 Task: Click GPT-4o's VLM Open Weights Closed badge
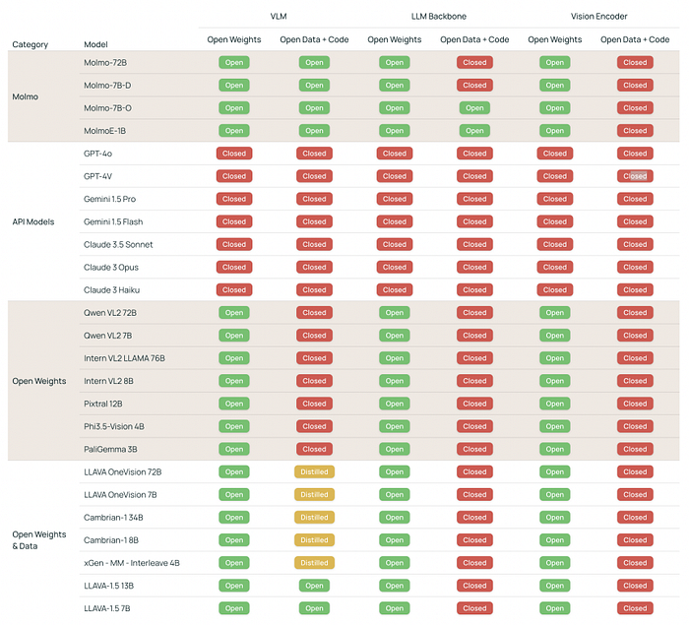click(x=234, y=154)
